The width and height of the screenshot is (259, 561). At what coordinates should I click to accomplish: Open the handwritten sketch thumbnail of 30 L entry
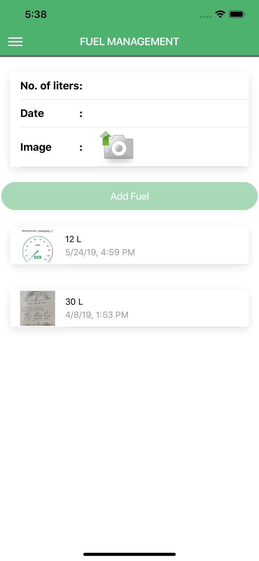coord(37,308)
